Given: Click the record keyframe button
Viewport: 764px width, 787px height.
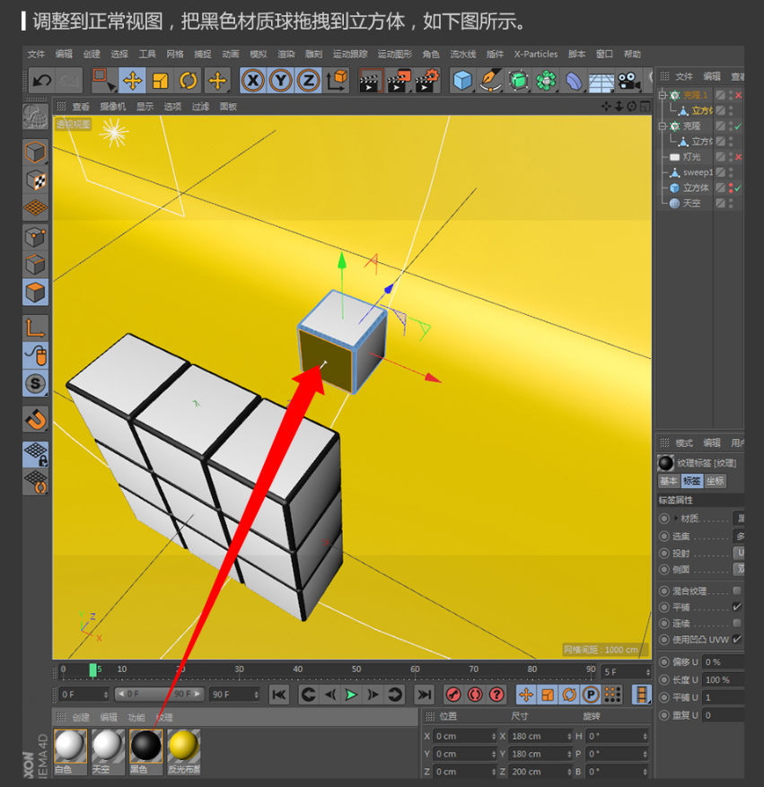Looking at the screenshot, I should pyautogui.click(x=453, y=695).
